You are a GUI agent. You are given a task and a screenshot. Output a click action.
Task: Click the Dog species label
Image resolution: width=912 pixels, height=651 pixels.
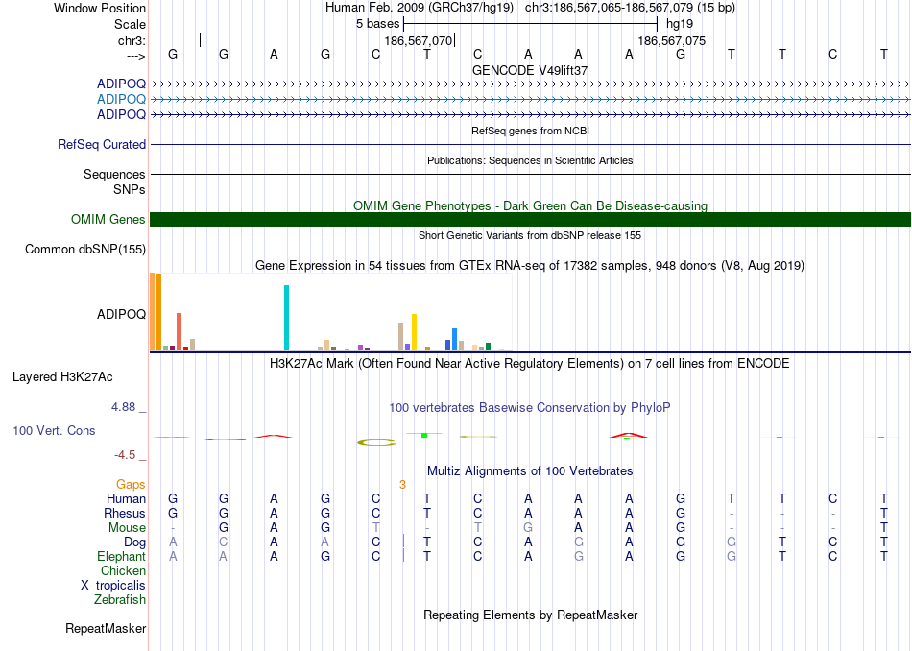[x=134, y=542]
